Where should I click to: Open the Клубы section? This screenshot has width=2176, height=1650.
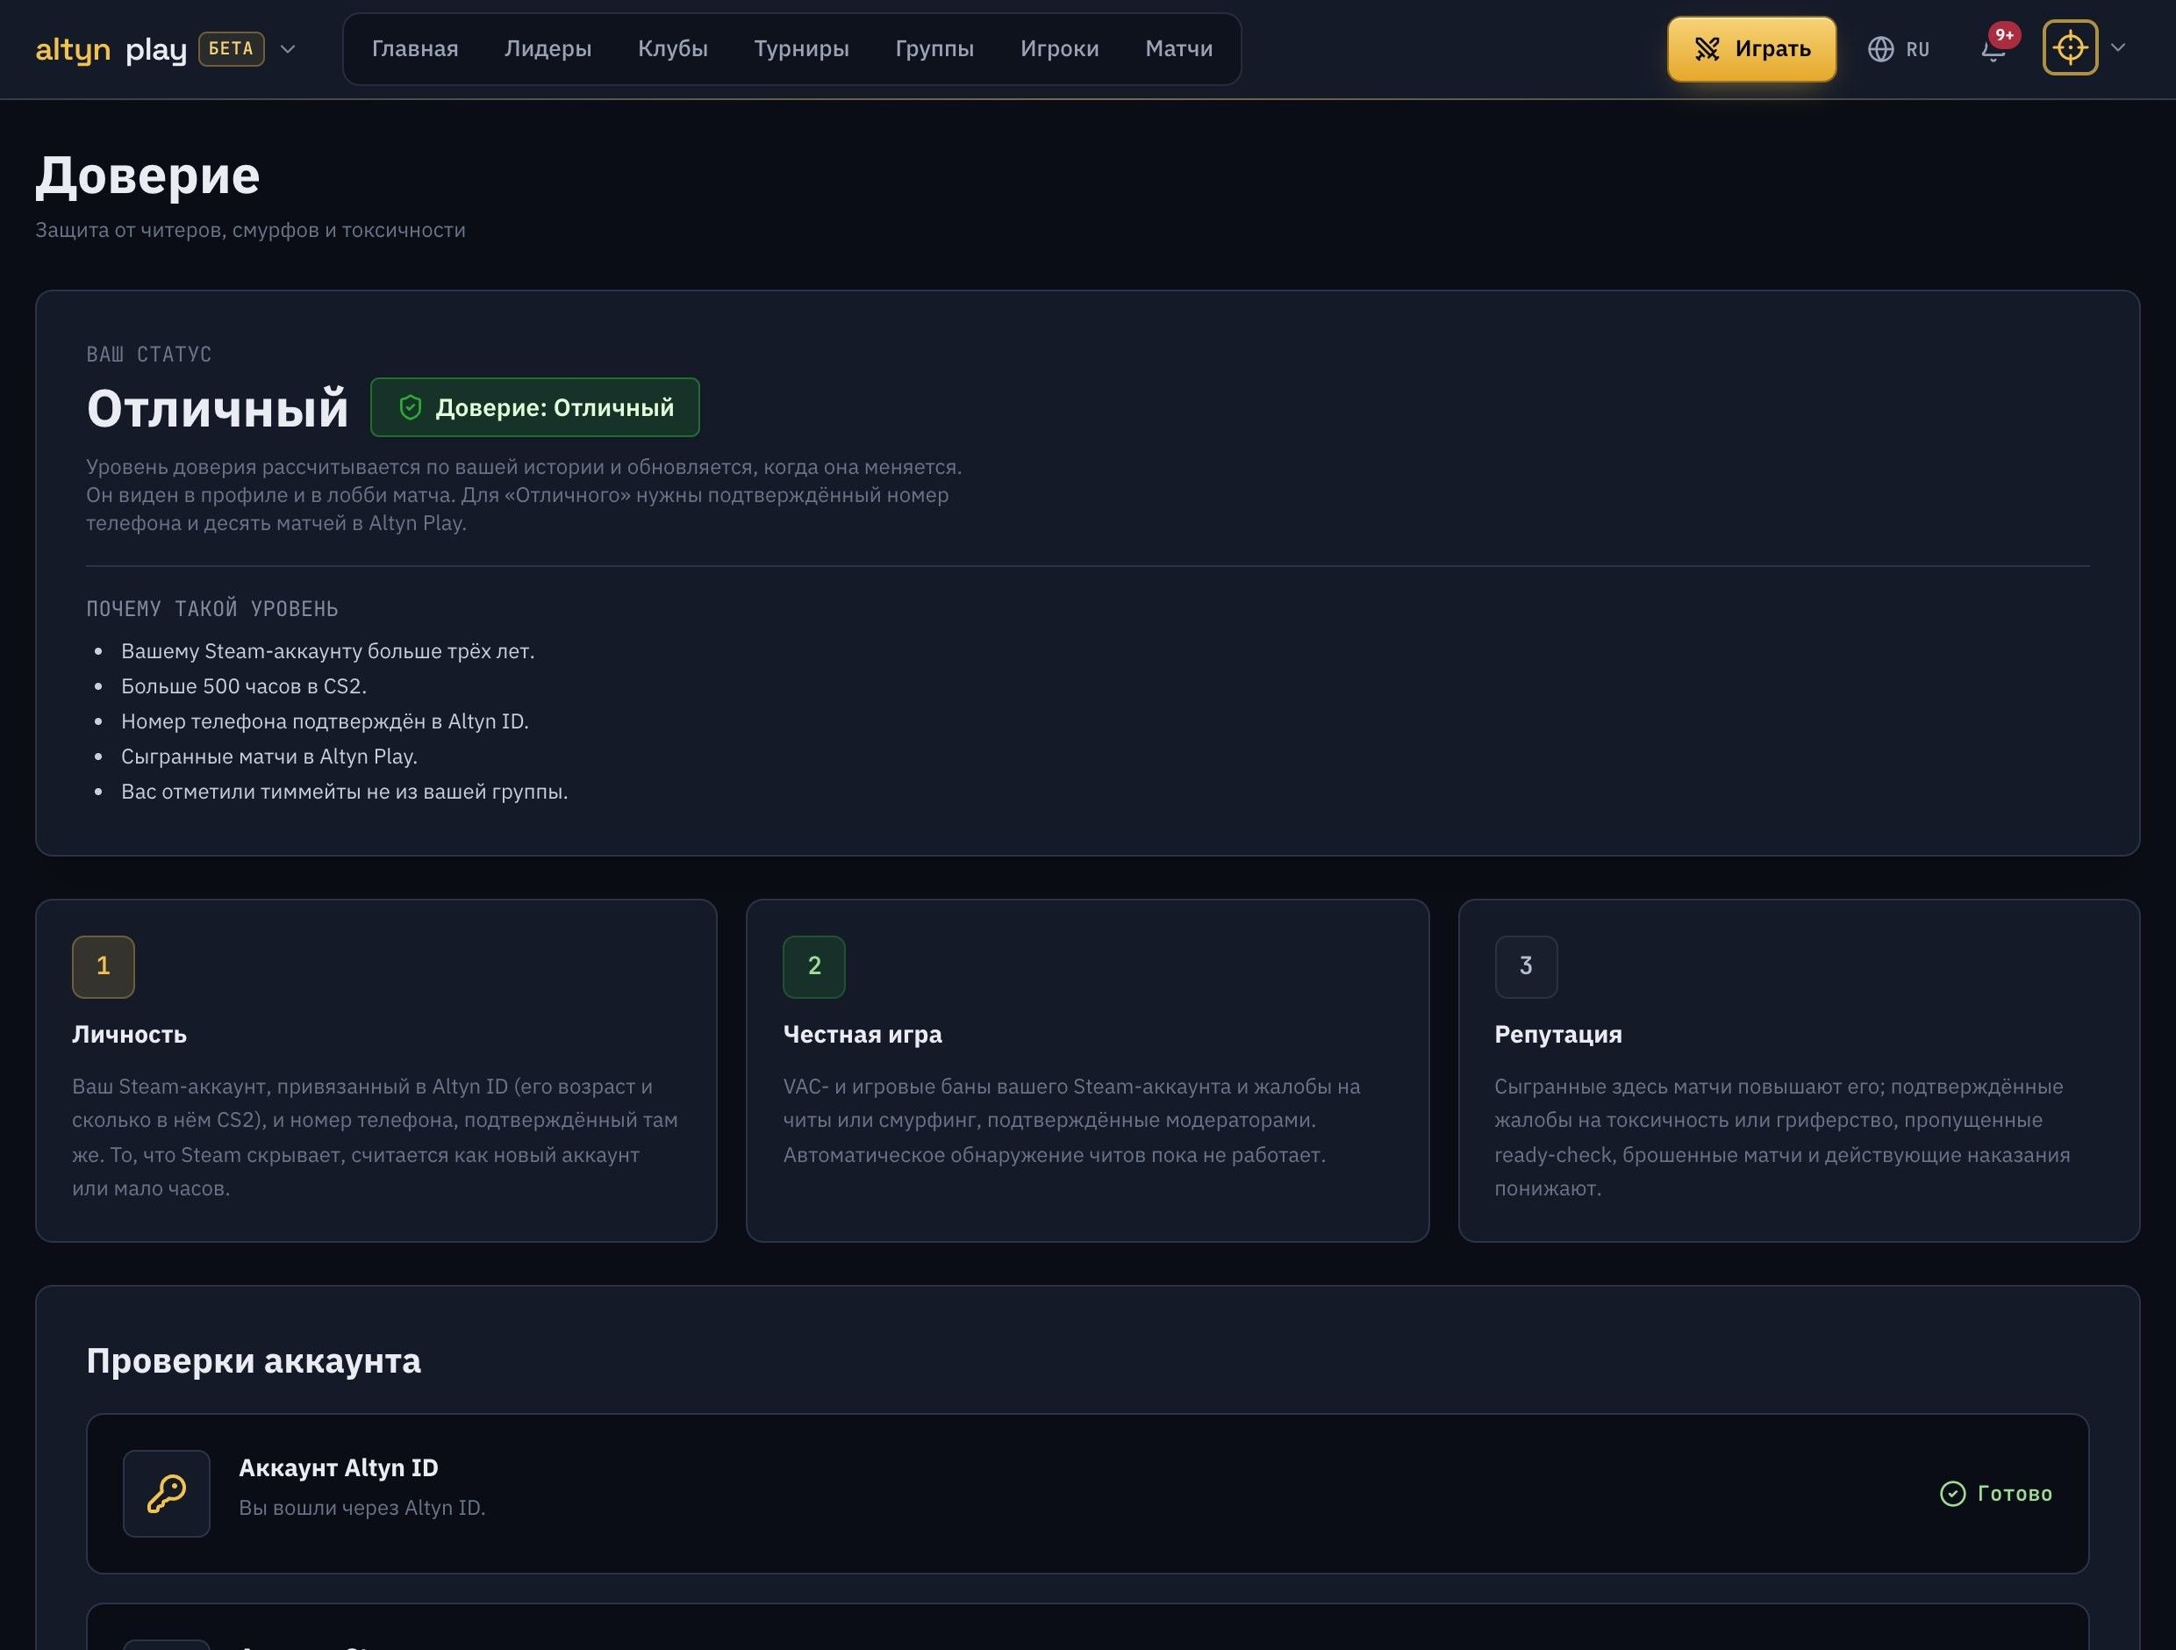(x=673, y=49)
